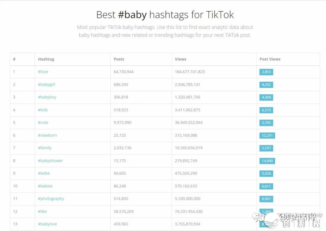The height and width of the screenshot is (231, 326).
Task: Select the #photography hashtag link
Action: pyautogui.click(x=51, y=199)
